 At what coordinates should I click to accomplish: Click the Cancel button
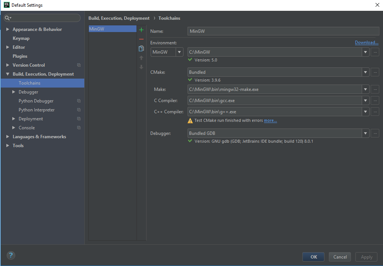click(340, 257)
